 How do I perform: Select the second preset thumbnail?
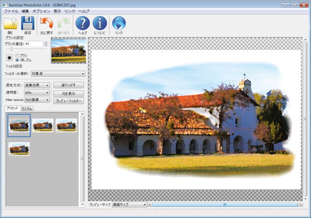click(43, 125)
